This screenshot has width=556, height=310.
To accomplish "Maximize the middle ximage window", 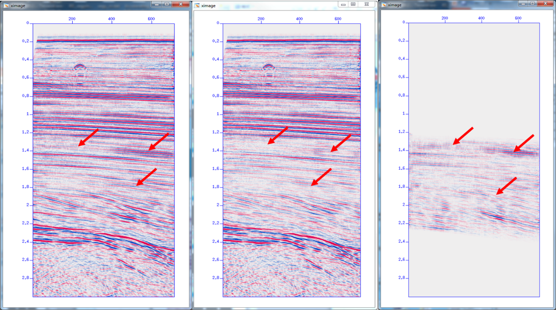I will click(353, 4).
